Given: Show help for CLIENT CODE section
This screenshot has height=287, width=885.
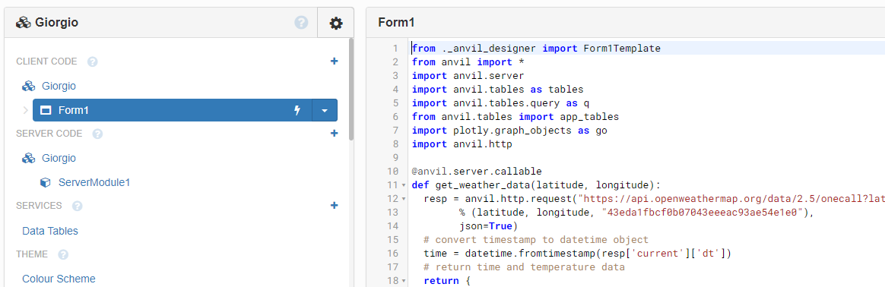Looking at the screenshot, I should tap(93, 61).
